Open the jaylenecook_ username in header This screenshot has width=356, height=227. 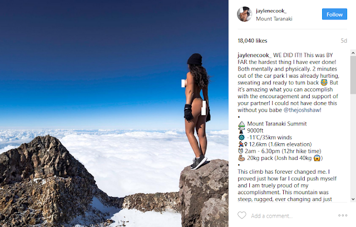tap(271, 11)
